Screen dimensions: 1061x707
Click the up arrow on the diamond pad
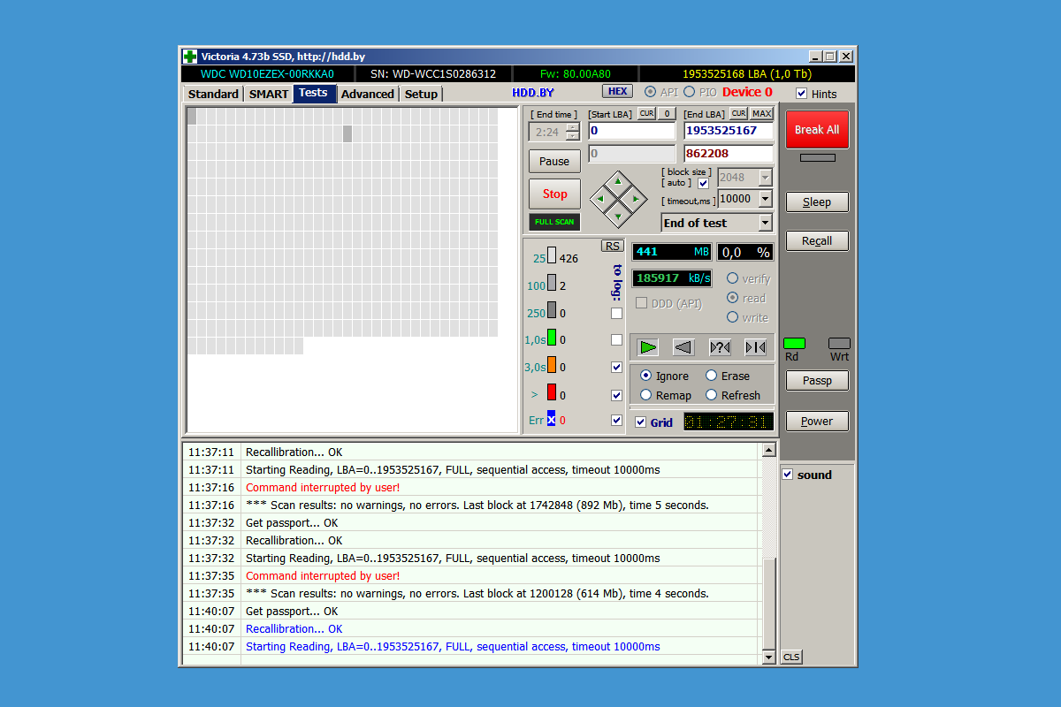(619, 182)
